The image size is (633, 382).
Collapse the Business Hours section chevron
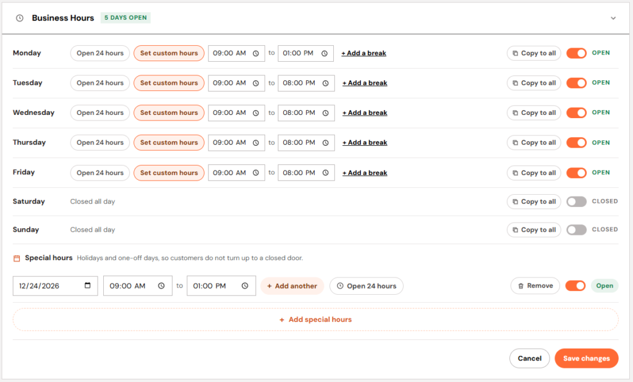(x=613, y=18)
